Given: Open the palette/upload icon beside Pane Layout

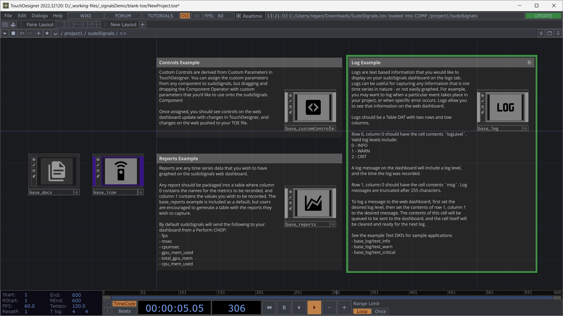Looking at the screenshot, I should [13, 25].
